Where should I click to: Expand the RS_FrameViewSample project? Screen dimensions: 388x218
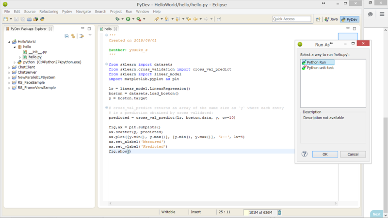click(x=9, y=88)
